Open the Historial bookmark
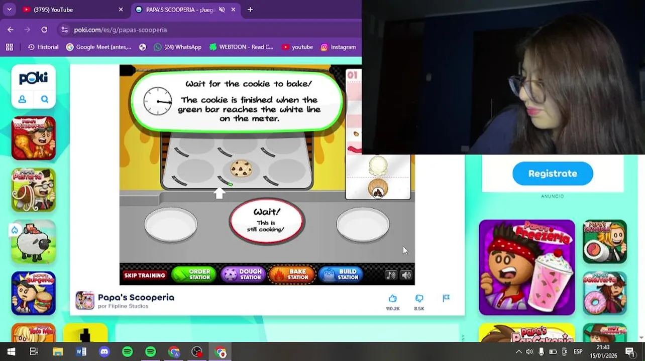 pyautogui.click(x=43, y=47)
